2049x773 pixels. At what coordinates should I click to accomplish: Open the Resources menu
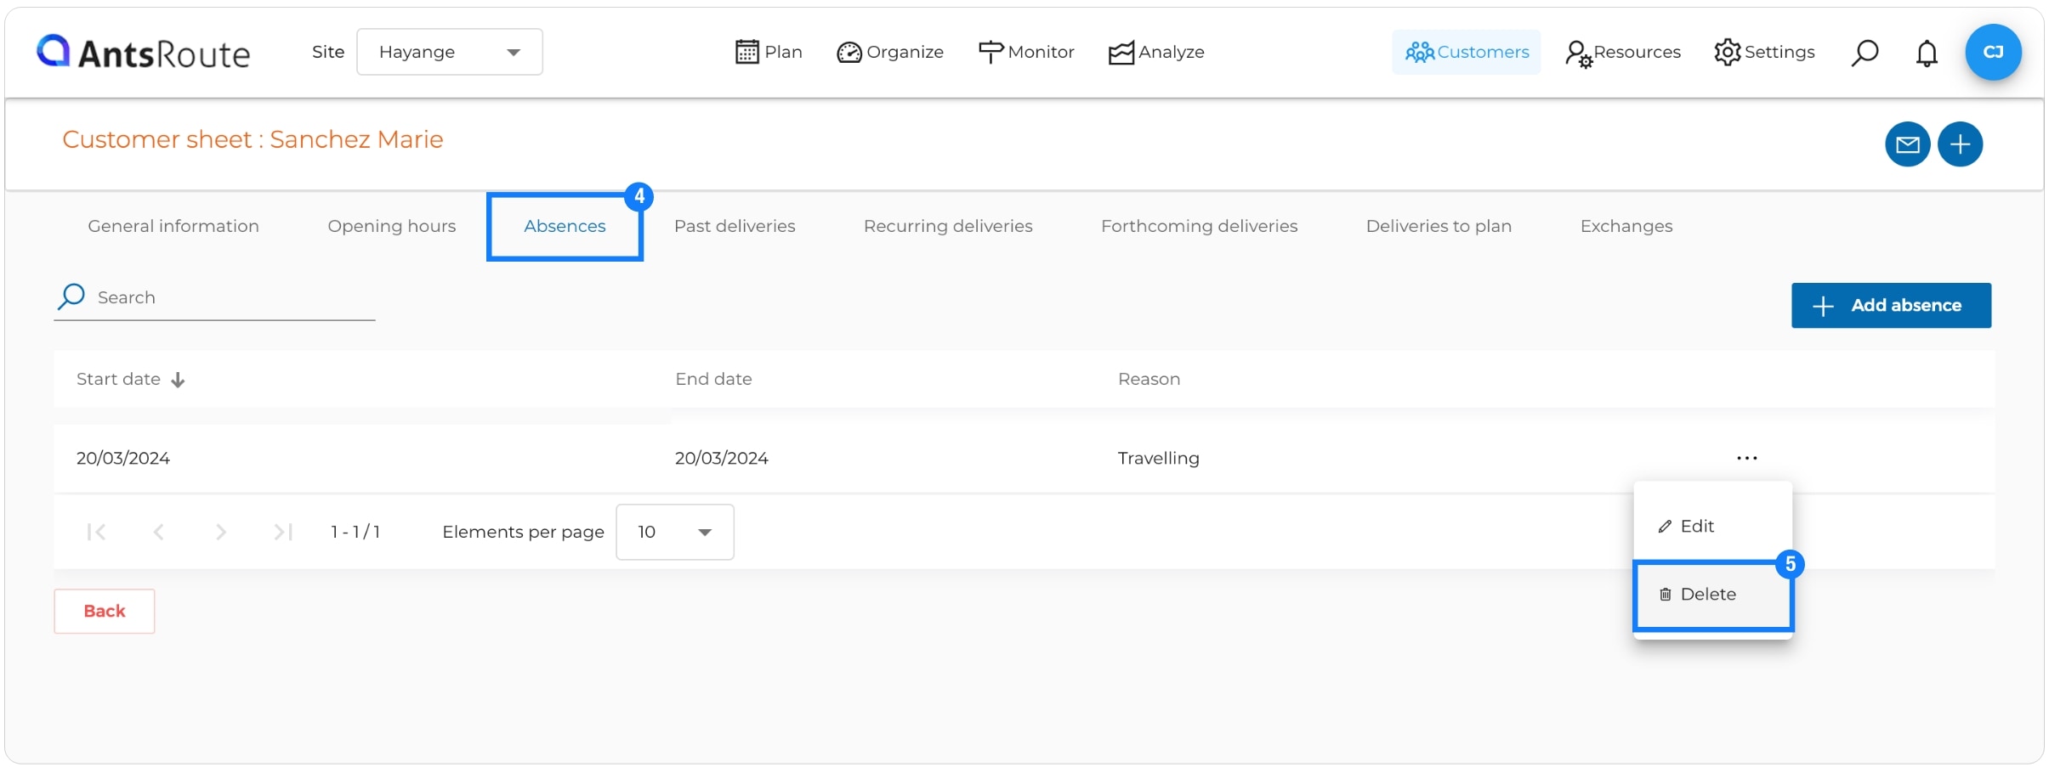pyautogui.click(x=1623, y=52)
